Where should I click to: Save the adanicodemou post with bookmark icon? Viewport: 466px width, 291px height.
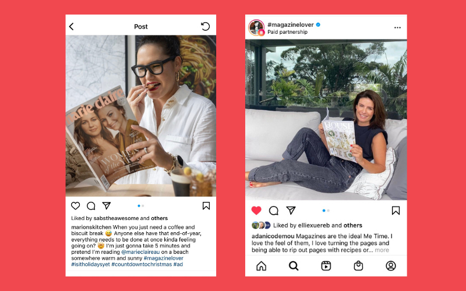(x=396, y=211)
